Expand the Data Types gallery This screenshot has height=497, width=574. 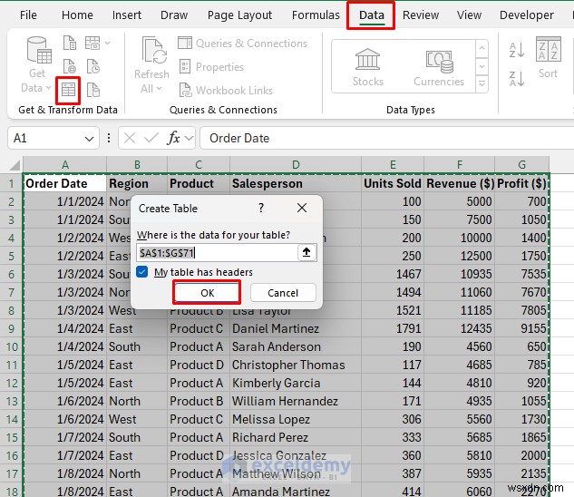482,83
